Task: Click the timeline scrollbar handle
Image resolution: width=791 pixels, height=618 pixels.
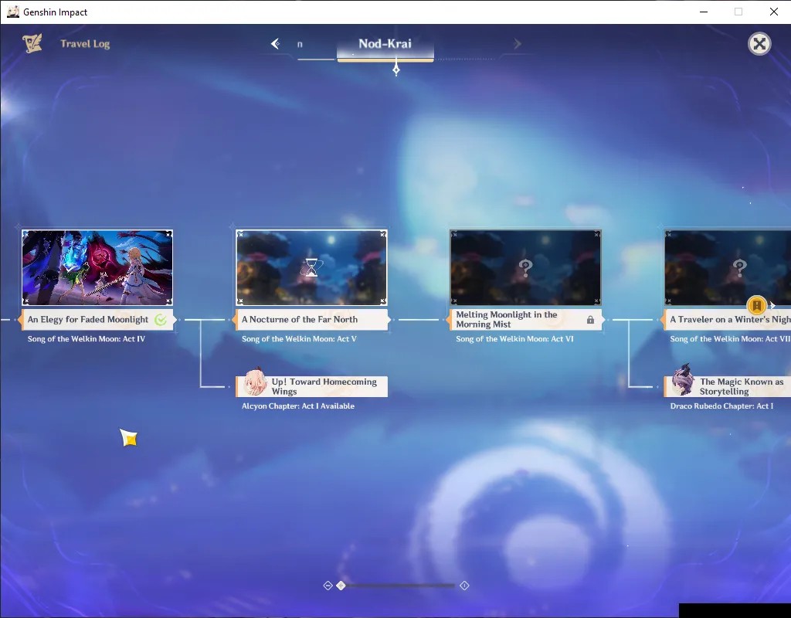Action: 341,586
